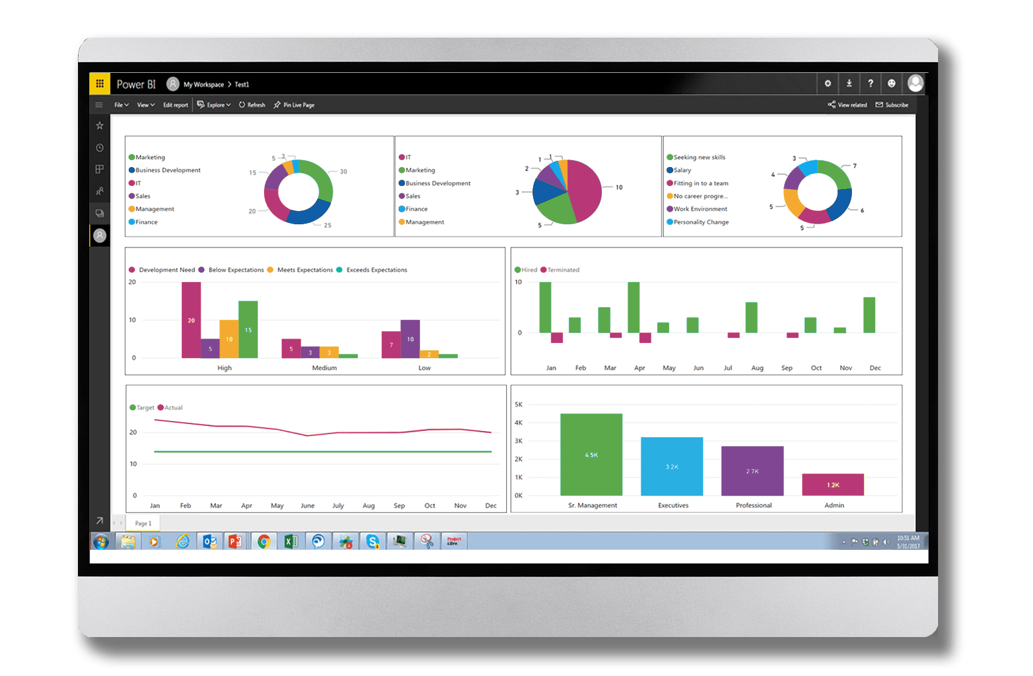Click the Salary legend entry
1033x676 pixels.
(679, 170)
